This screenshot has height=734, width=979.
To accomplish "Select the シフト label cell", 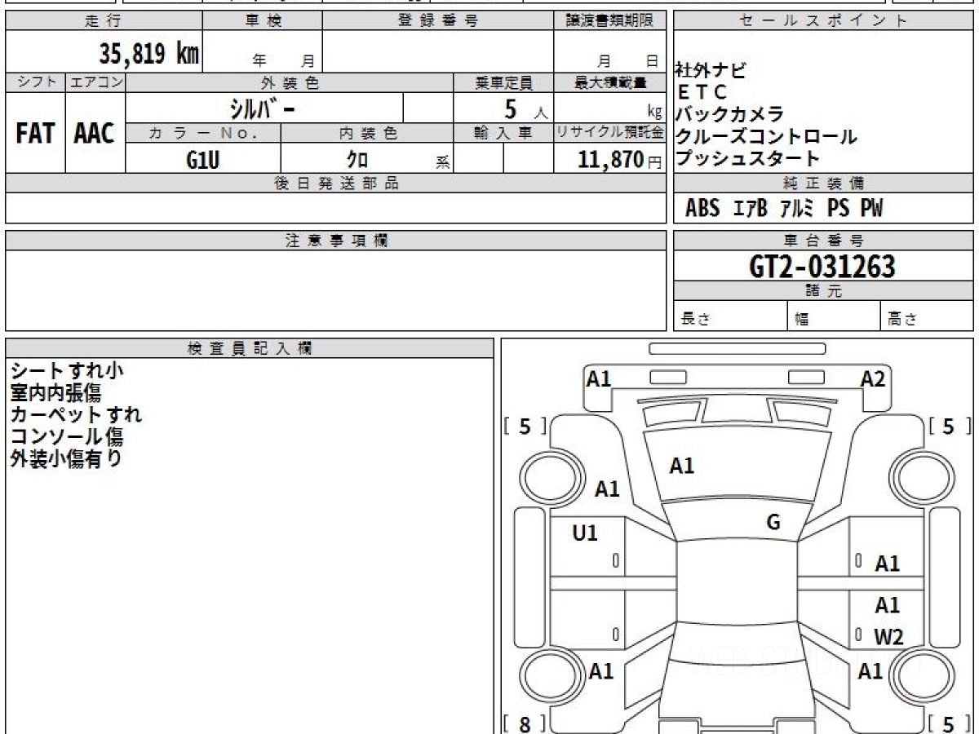I will pyautogui.click(x=35, y=82).
